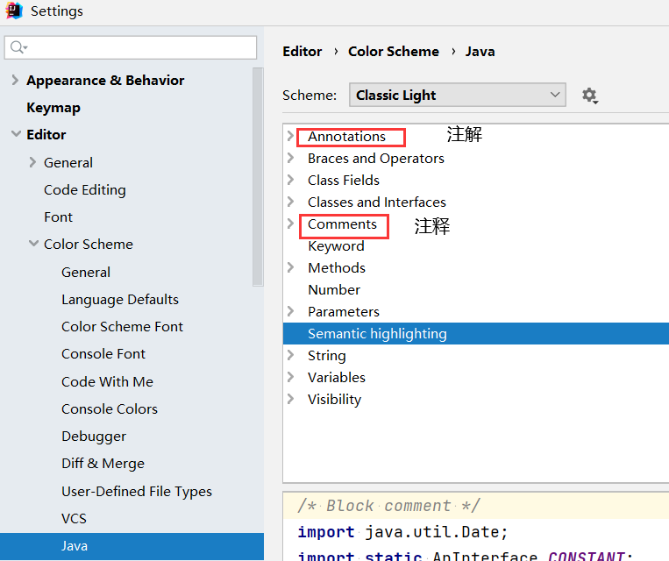
Task: Click the settings tree scrollbar
Action: click(x=258, y=175)
